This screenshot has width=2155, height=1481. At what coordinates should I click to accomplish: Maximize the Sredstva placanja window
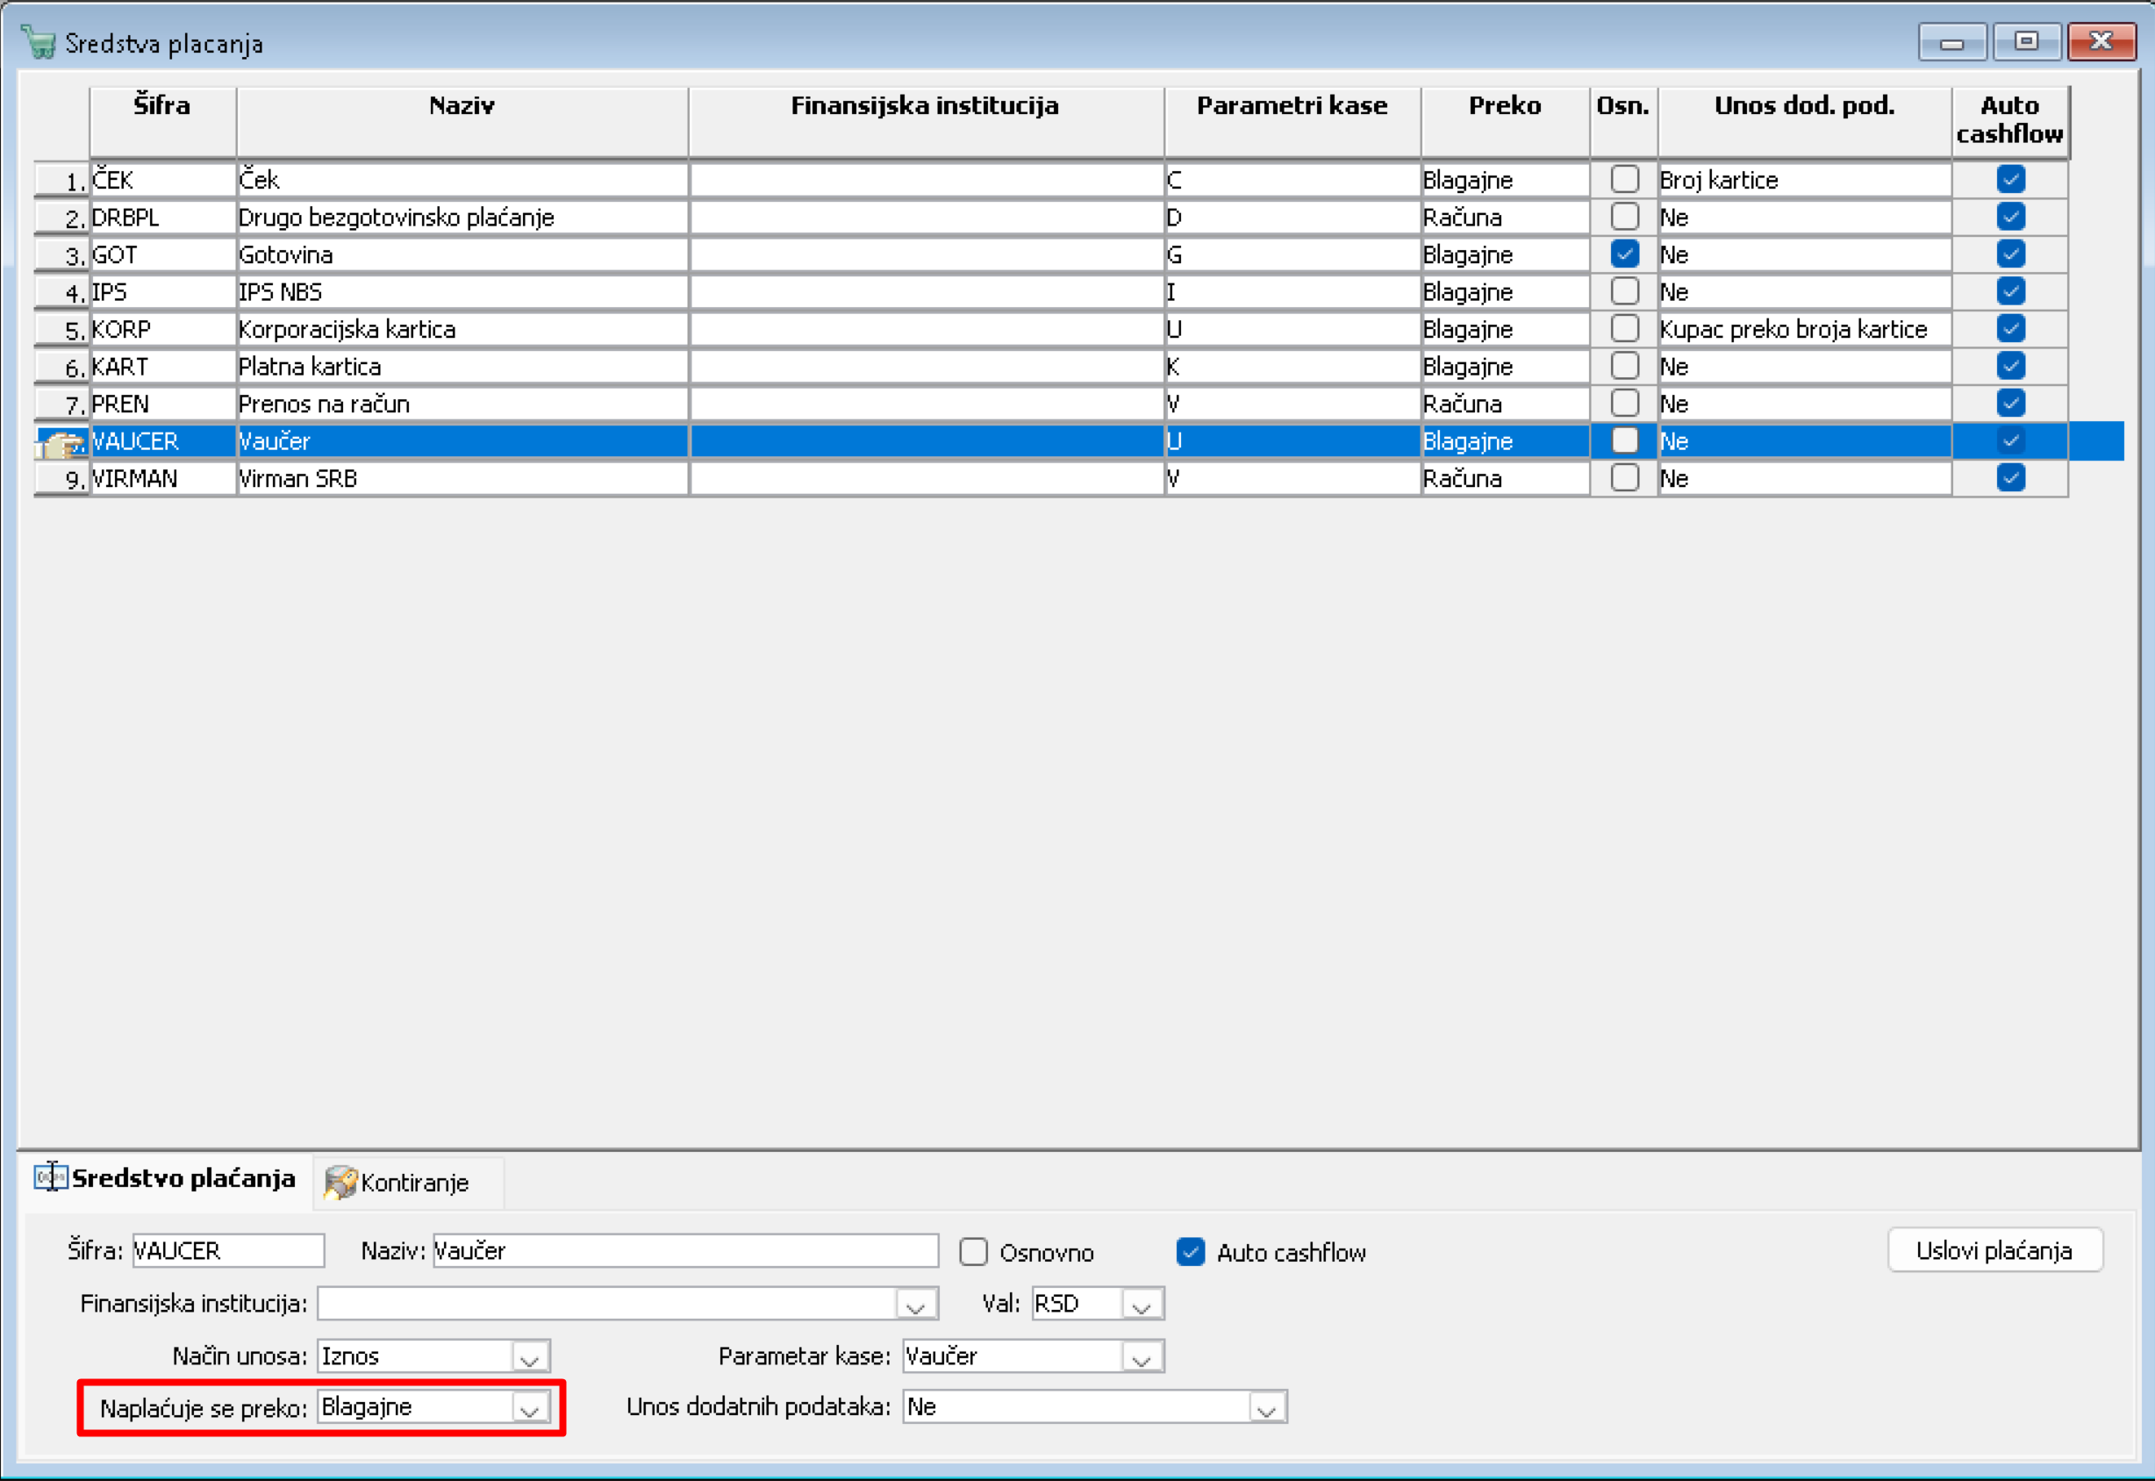2026,42
